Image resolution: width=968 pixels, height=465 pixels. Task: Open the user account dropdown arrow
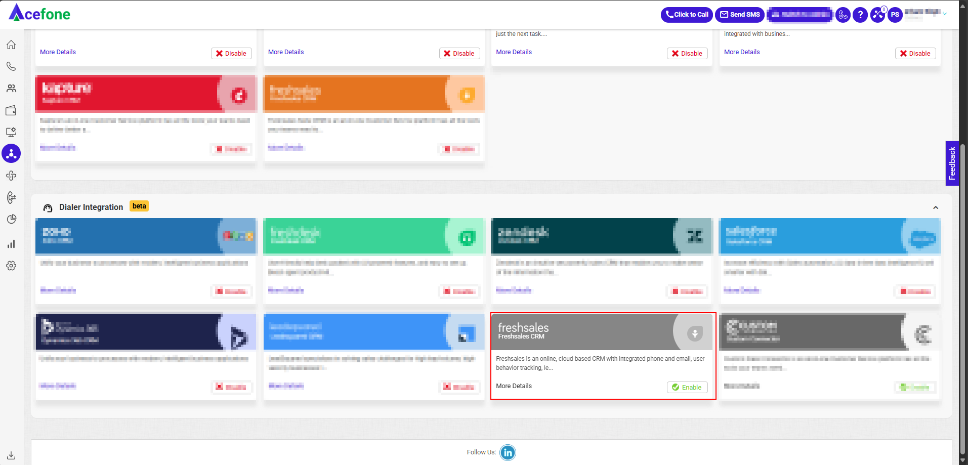tap(945, 14)
